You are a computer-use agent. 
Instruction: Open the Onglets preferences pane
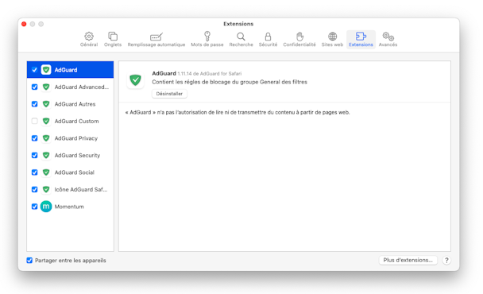(113, 40)
